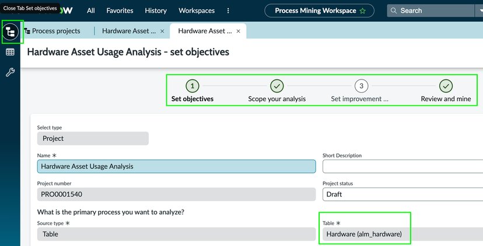Click the magnifier search icon
Viewport: 483px width, 246px height.
(394, 11)
